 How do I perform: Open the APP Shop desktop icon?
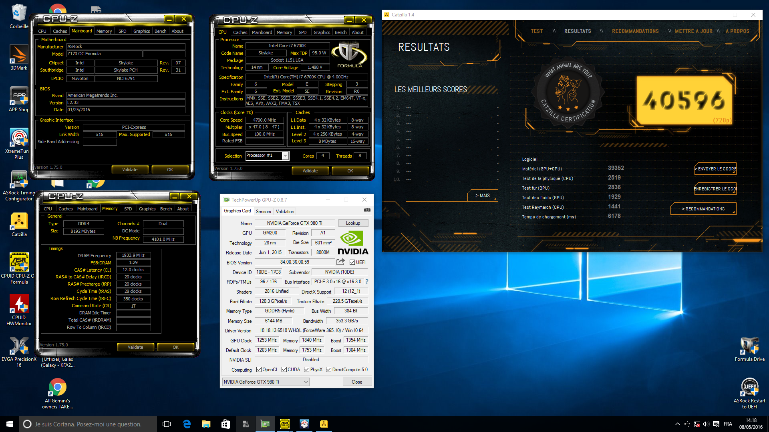pyautogui.click(x=19, y=99)
